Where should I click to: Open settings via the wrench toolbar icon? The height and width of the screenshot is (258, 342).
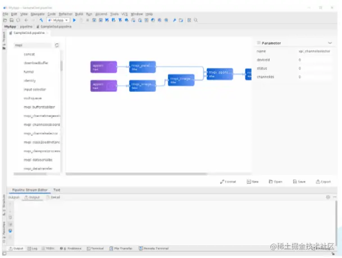click(174, 20)
